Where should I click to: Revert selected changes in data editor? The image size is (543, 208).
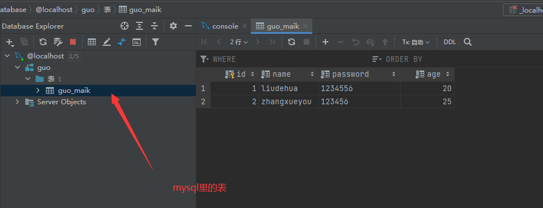(x=355, y=42)
